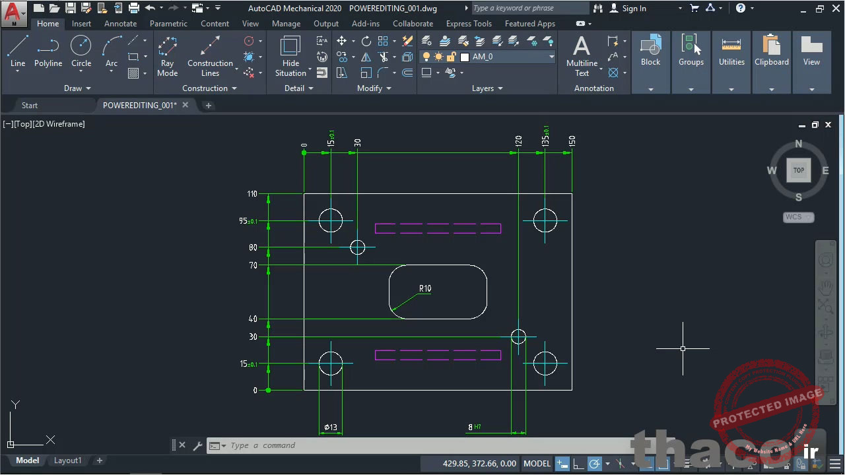The image size is (845, 475).
Task: Toggle ortho mode in status bar
Action: click(x=578, y=464)
